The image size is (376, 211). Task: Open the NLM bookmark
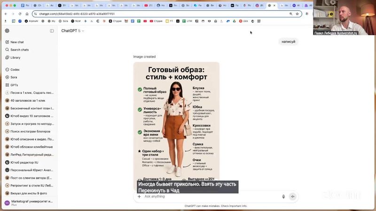click(x=76, y=21)
